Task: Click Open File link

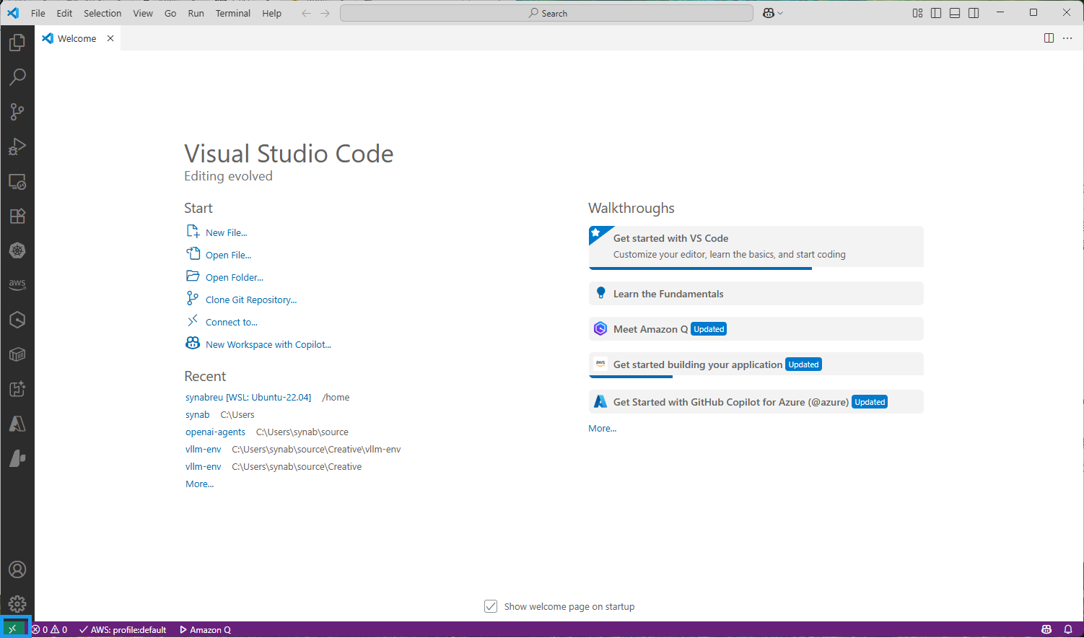Action: [x=228, y=255]
